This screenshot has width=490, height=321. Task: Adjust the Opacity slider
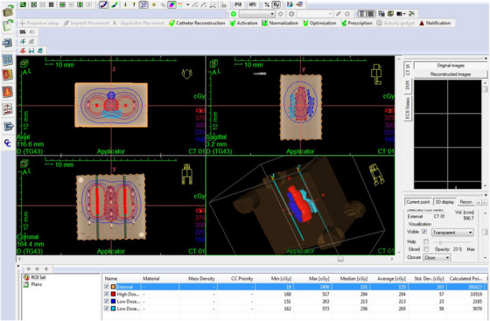pyautogui.click(x=440, y=242)
